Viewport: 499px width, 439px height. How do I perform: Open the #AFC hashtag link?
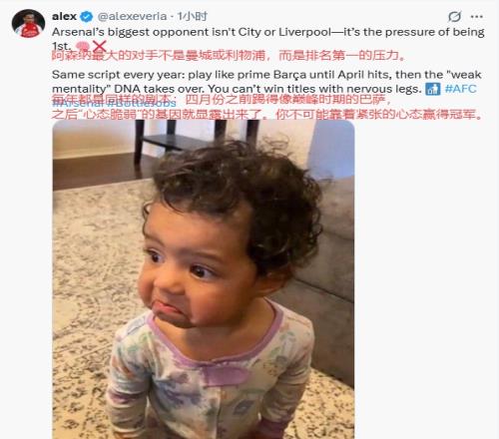tap(460, 89)
